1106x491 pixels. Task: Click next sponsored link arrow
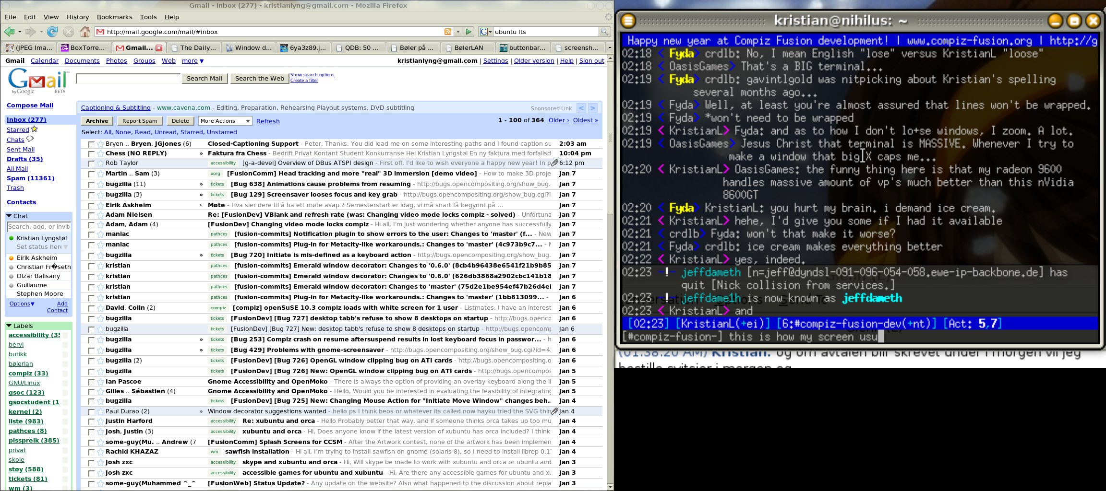coord(593,108)
